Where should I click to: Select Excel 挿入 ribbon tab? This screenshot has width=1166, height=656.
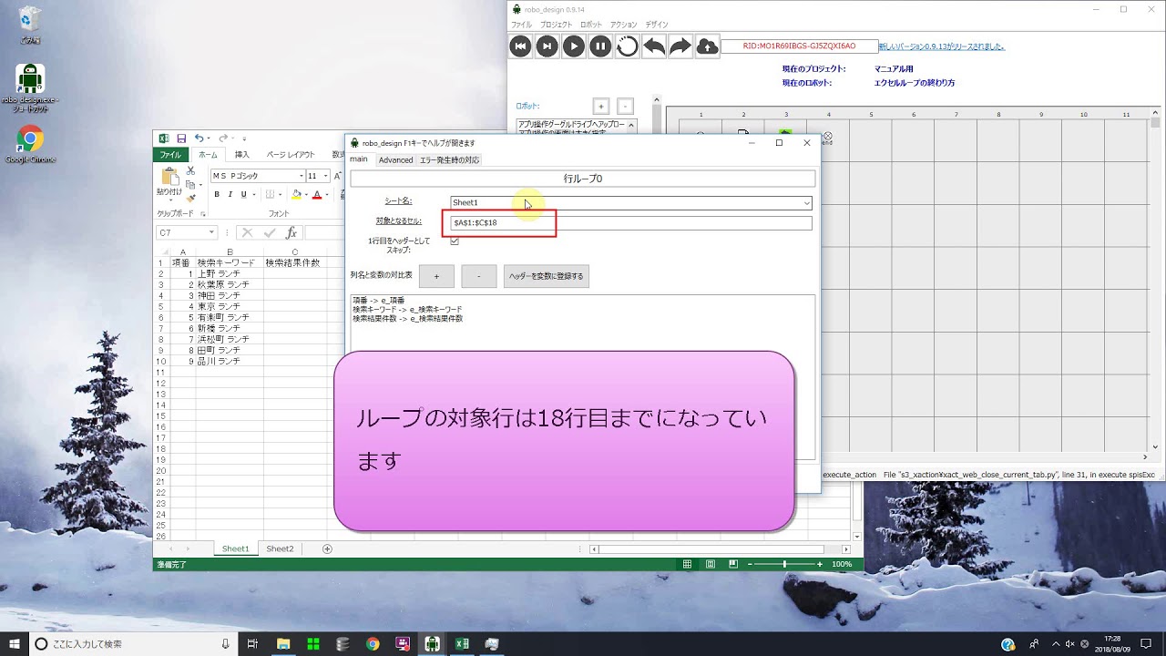(x=241, y=155)
